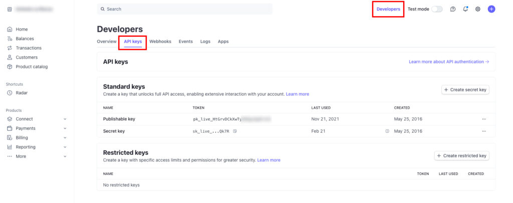Click the magnifier icon in search bar
The image size is (513, 203).
103,9
